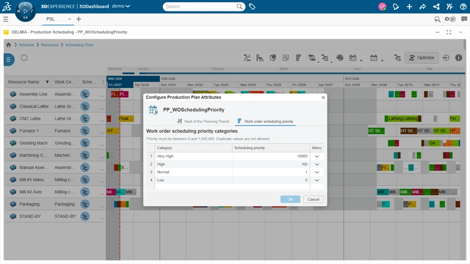Go to Resources breadcrumb

click(x=49, y=45)
